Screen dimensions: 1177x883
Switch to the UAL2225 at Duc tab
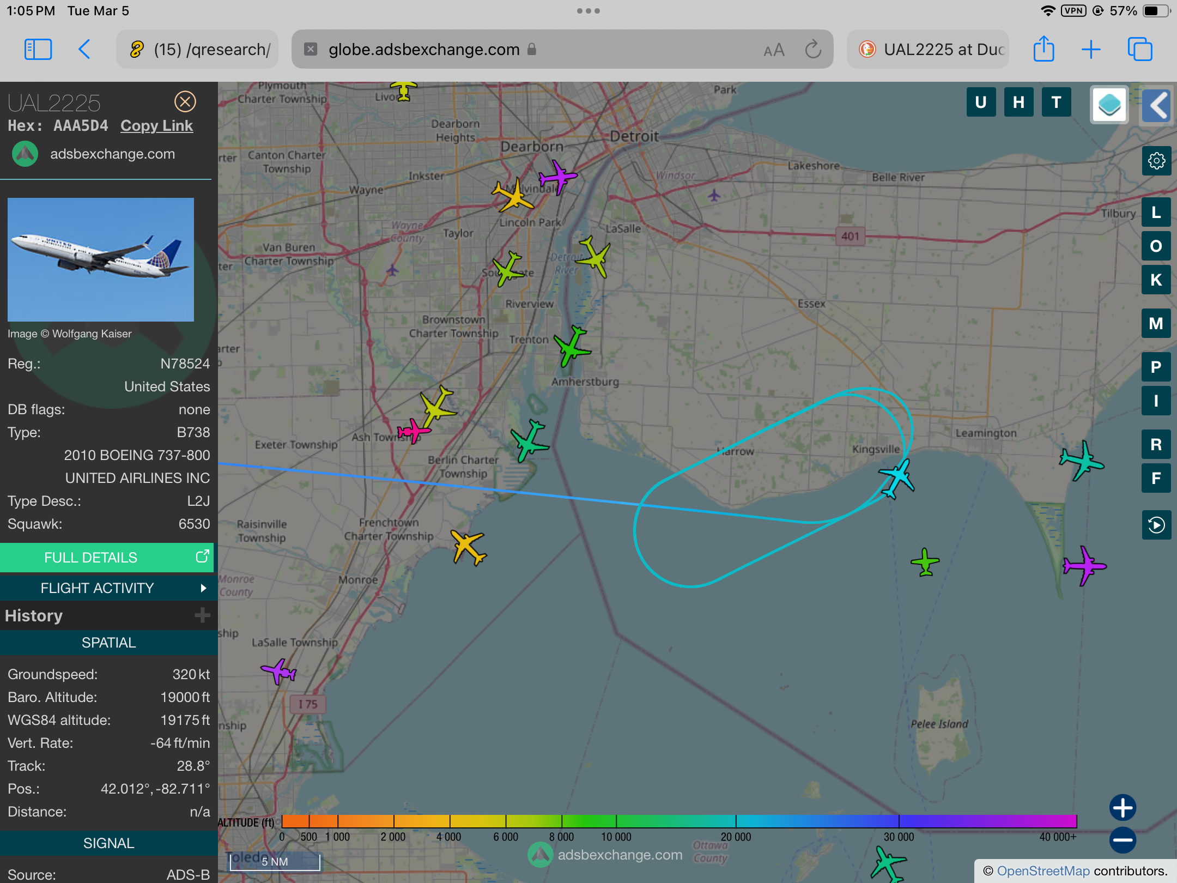(928, 50)
